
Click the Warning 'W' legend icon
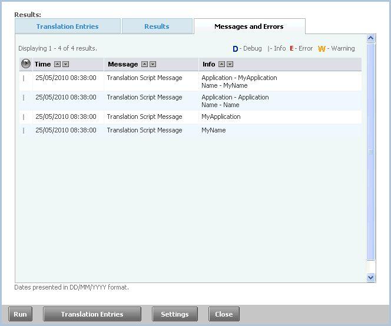[x=322, y=49]
